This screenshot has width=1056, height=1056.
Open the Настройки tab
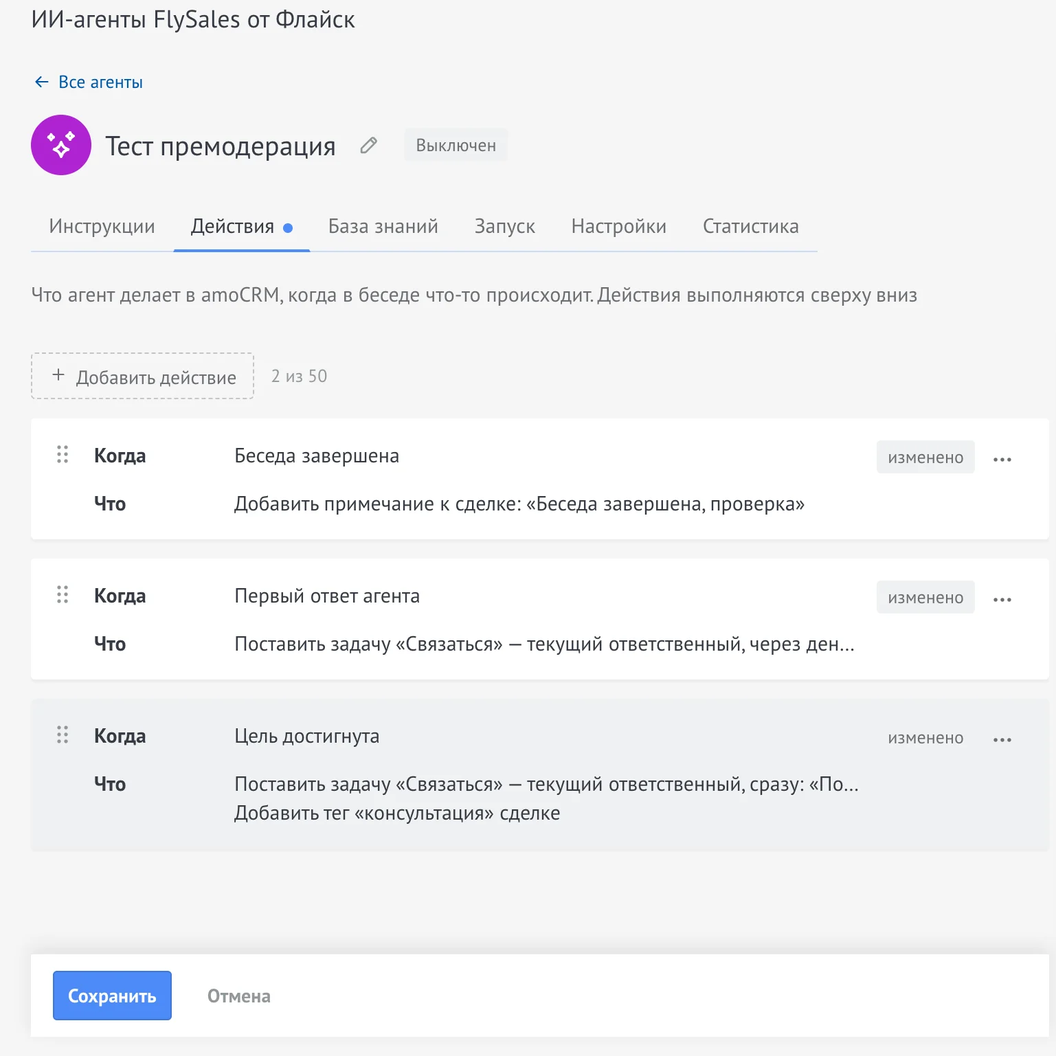(619, 226)
